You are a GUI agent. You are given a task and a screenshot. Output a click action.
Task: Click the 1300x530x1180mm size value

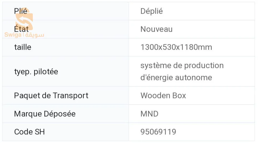click(x=176, y=47)
